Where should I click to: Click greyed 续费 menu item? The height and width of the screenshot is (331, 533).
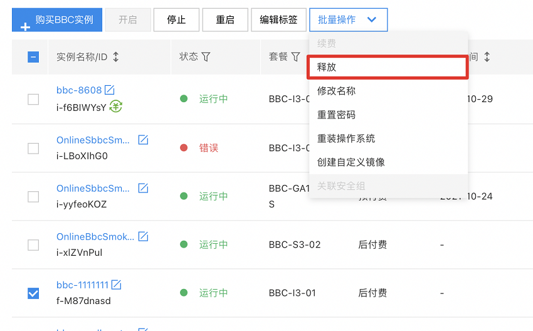(388, 43)
